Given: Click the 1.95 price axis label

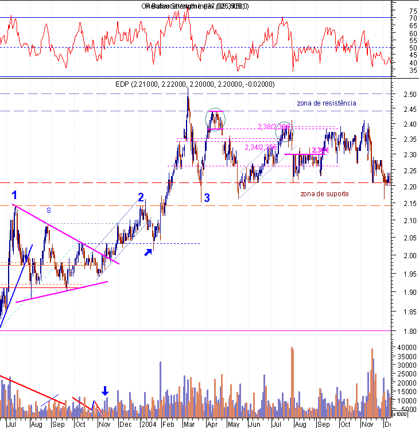Looking at the screenshot, I should [410, 274].
